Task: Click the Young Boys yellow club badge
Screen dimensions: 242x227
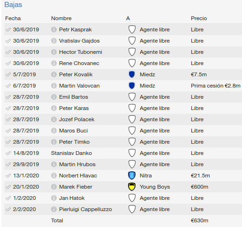Action: coord(132,187)
